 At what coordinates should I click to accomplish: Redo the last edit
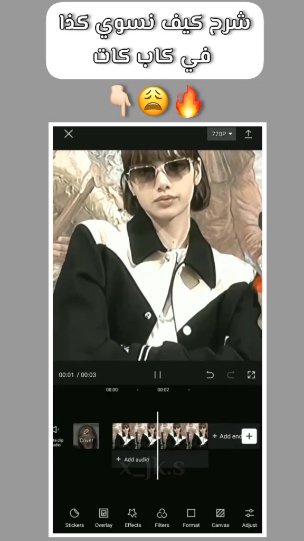(x=231, y=375)
